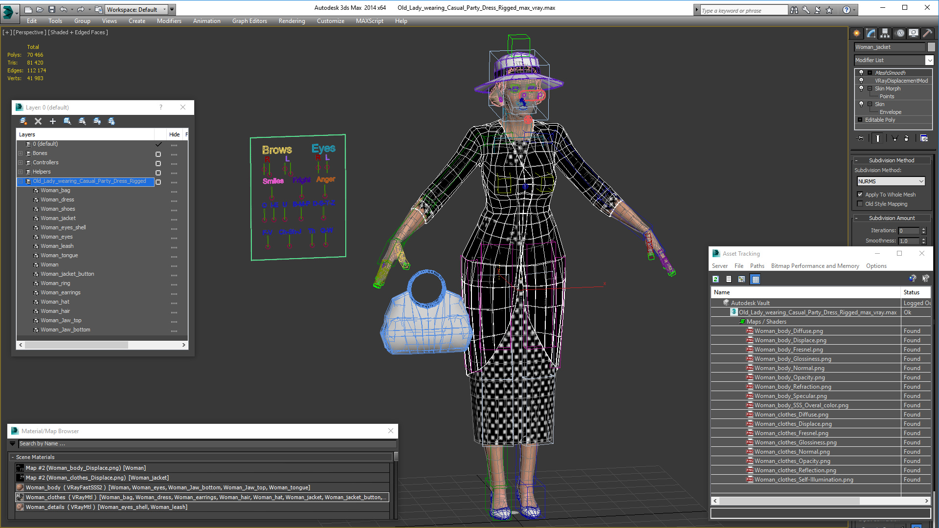Open the Modifiers menu

pyautogui.click(x=169, y=21)
